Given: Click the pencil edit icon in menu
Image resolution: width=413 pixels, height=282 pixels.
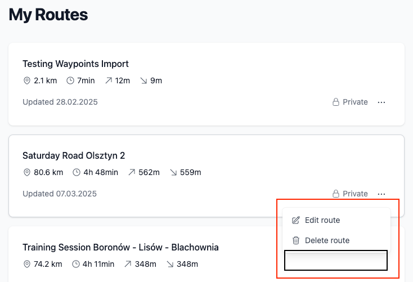Looking at the screenshot, I should [x=296, y=220].
